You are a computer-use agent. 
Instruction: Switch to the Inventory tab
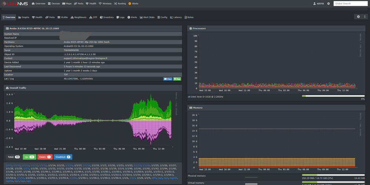(x=107, y=17)
